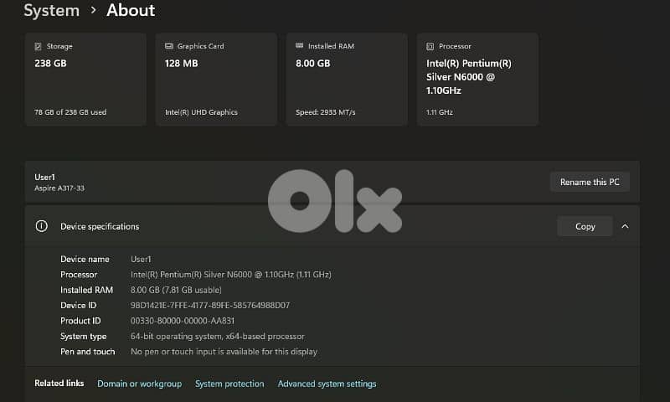Open the 128 MB Graphics Card tile
Image resolution: width=670 pixels, height=402 pixels.
click(216, 80)
